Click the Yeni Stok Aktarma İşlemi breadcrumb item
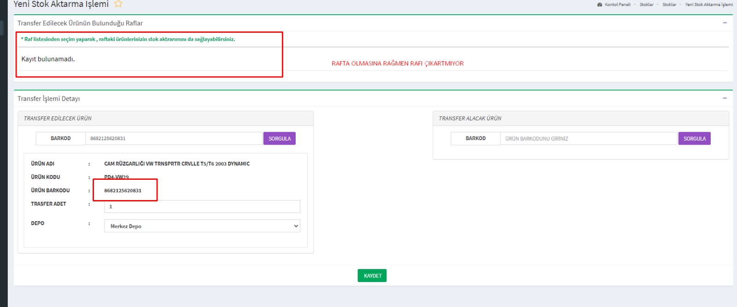 click(x=708, y=5)
